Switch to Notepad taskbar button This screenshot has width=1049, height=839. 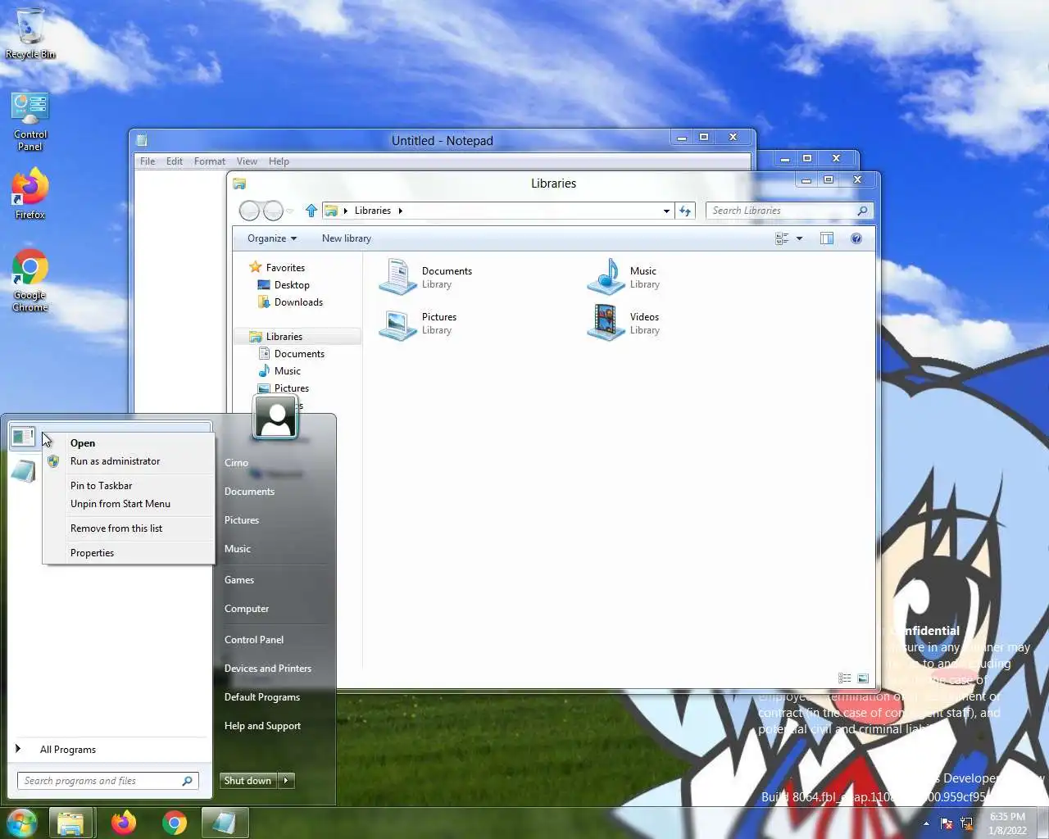coord(225,823)
